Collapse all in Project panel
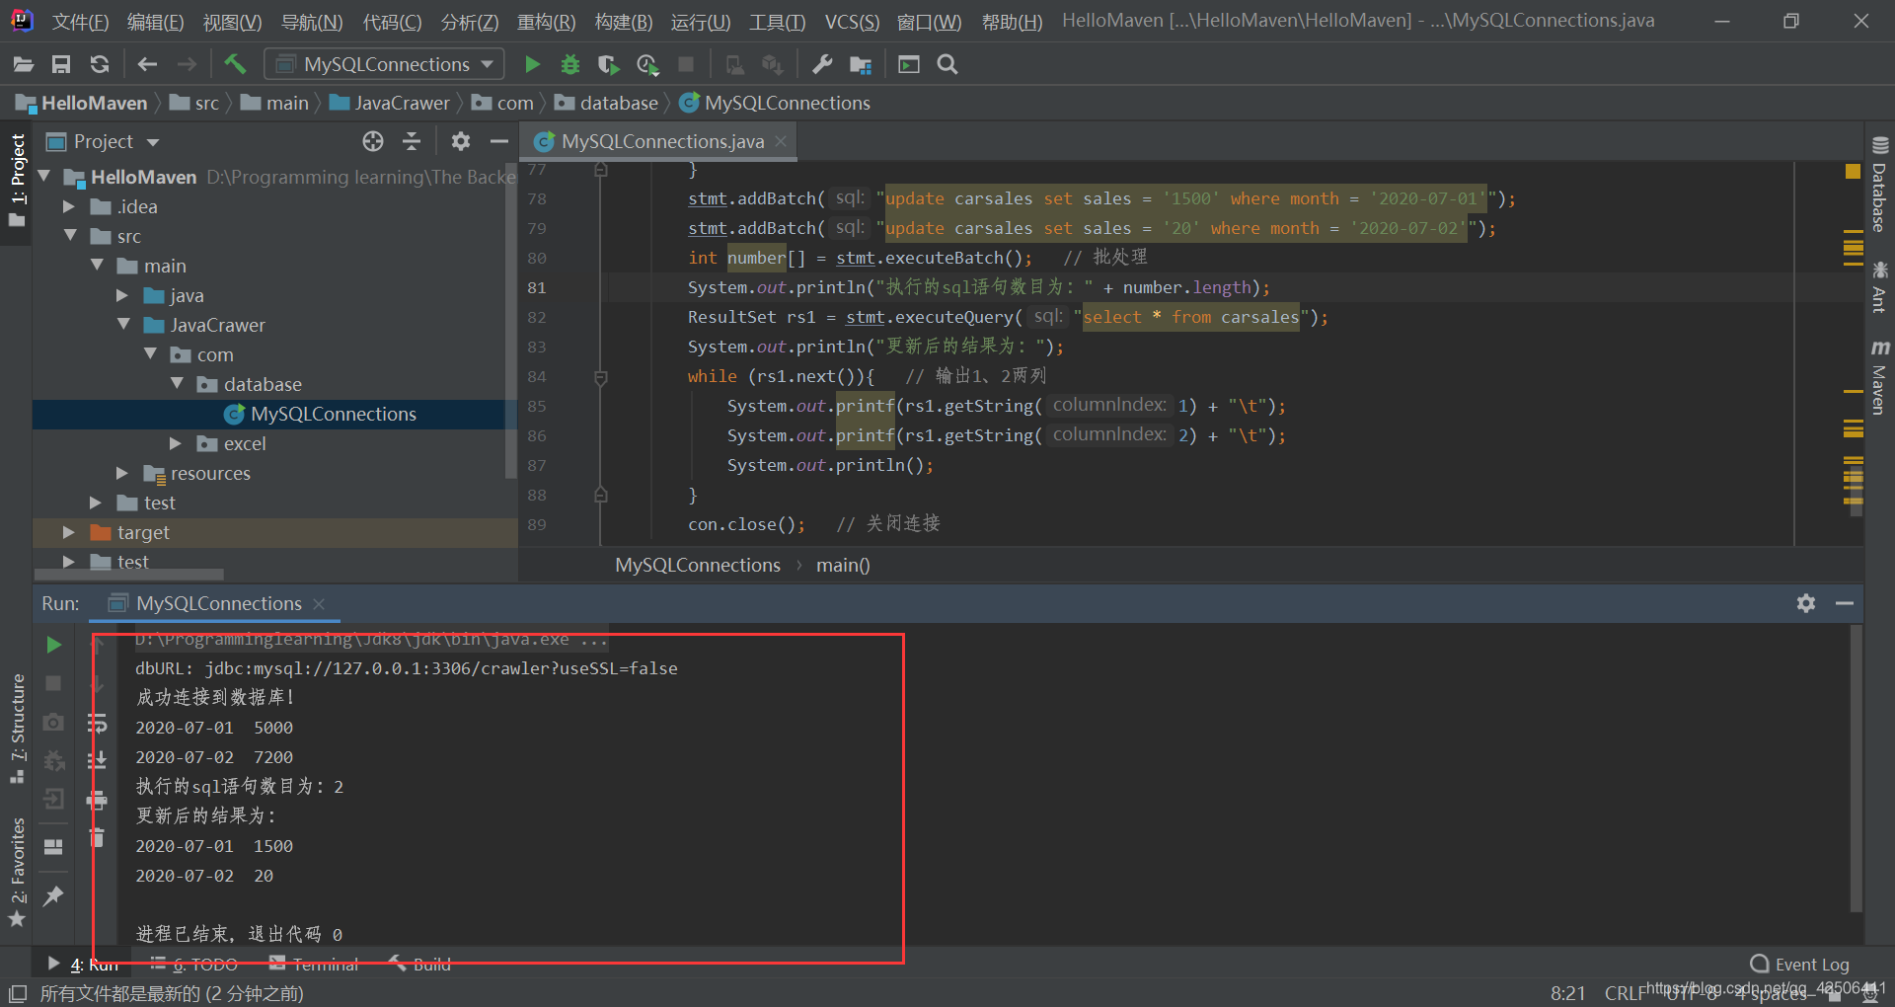 [x=412, y=142]
